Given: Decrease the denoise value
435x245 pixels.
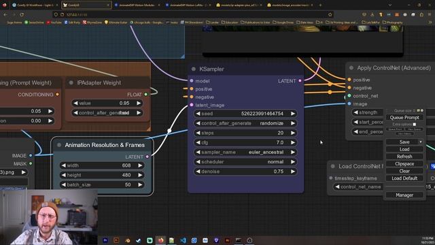Looking at the screenshot, I should click(x=198, y=171).
